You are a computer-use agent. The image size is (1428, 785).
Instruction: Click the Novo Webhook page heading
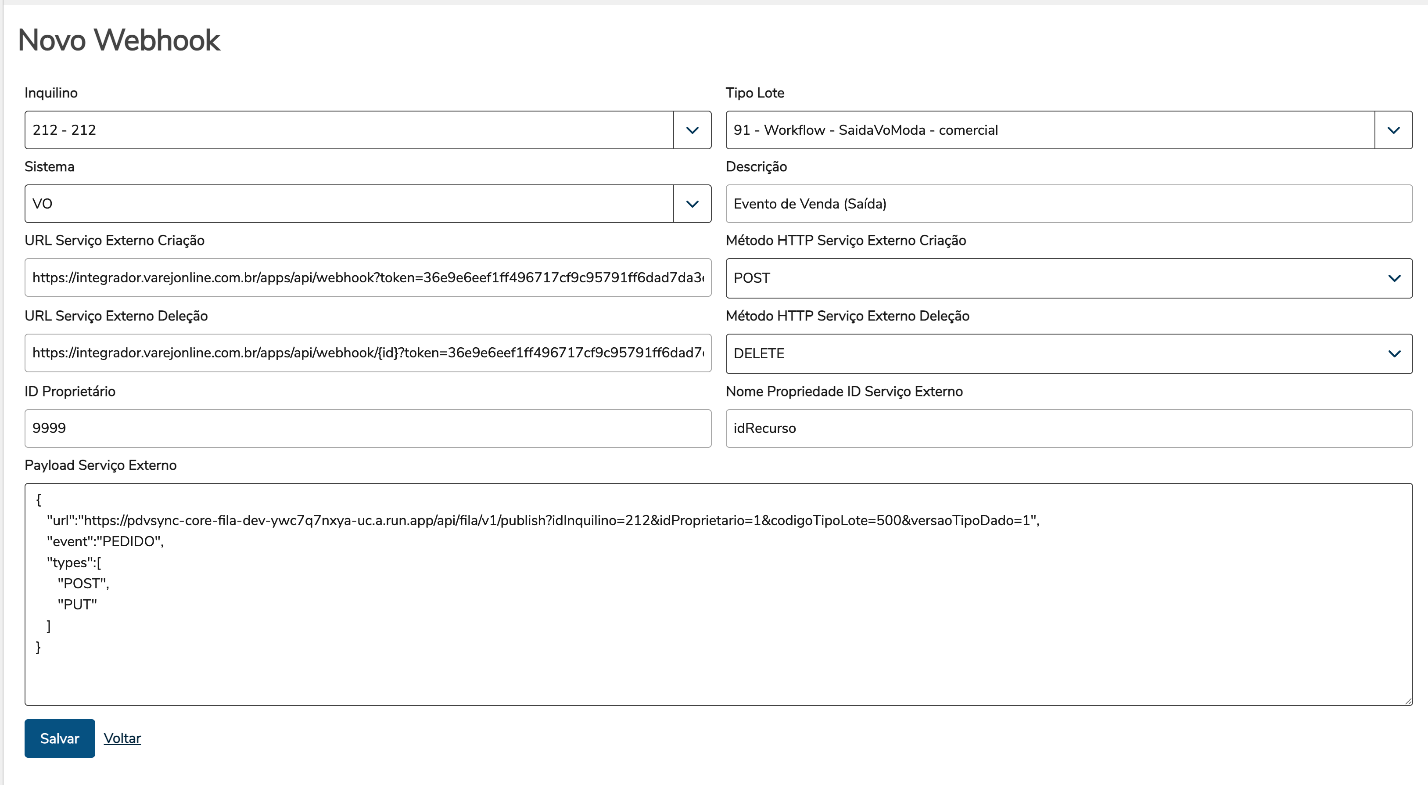119,40
